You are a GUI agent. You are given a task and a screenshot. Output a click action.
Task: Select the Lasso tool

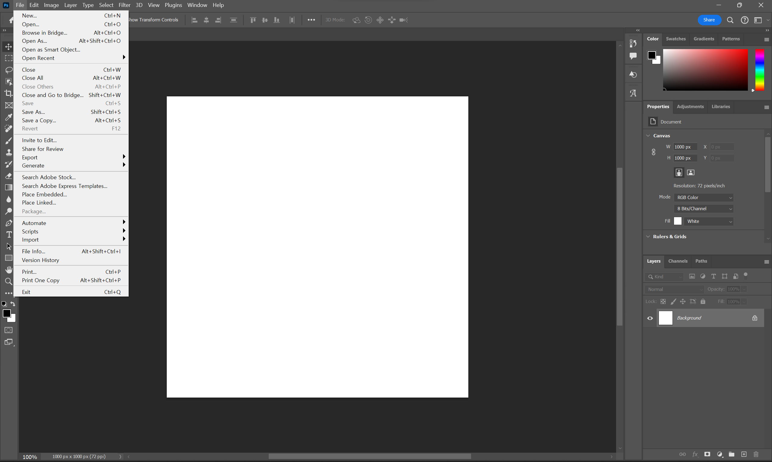[x=8, y=70]
